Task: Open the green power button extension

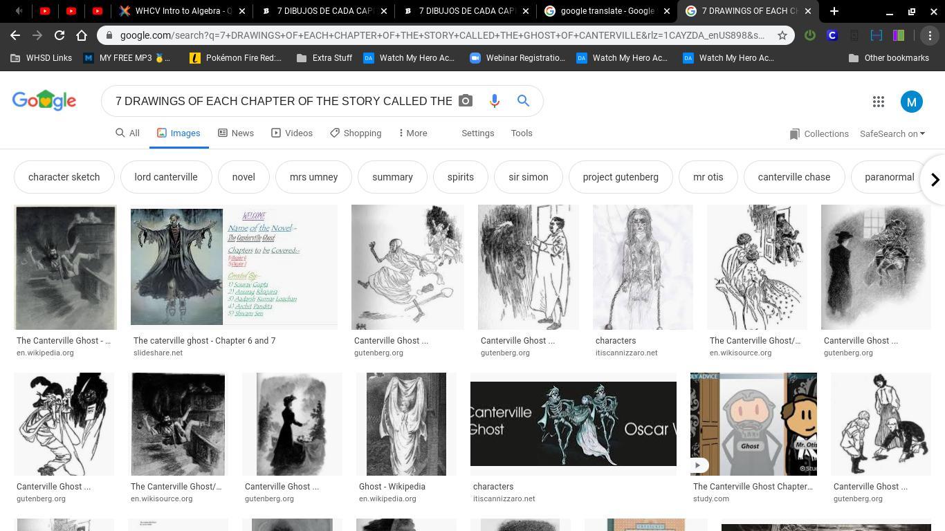Action: point(810,35)
